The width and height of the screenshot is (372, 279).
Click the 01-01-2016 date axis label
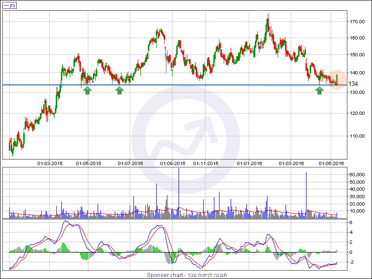click(x=250, y=164)
